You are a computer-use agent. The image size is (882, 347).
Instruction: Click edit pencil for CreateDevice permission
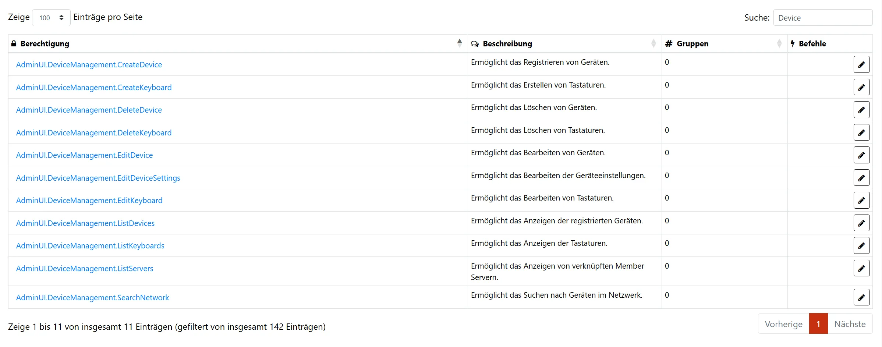pyautogui.click(x=861, y=65)
